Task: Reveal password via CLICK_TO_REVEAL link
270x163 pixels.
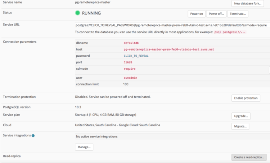Action: 136,56
